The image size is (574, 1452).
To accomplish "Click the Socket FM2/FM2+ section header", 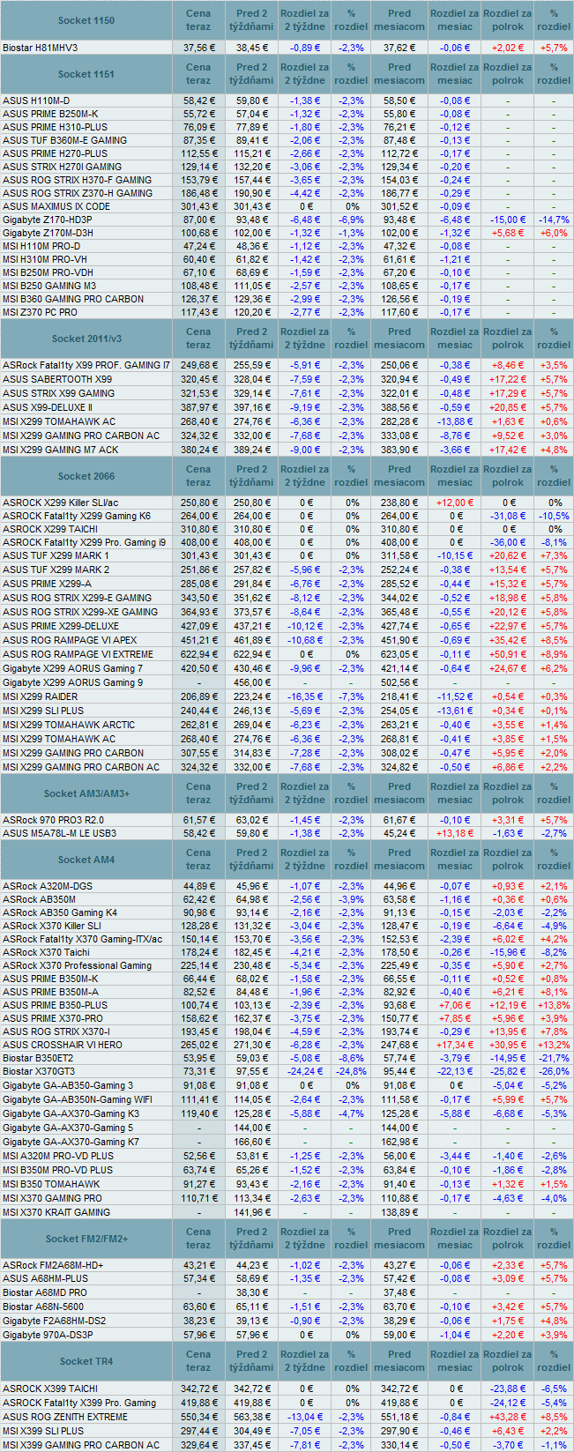I will [86, 1239].
